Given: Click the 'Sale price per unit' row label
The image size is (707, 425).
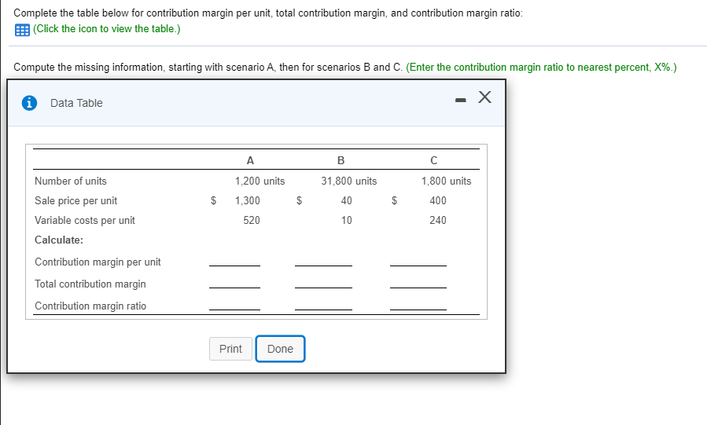Looking at the screenshot, I should (75, 201).
